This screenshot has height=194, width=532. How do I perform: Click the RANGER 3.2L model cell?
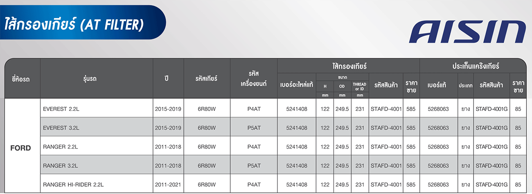coord(97,165)
